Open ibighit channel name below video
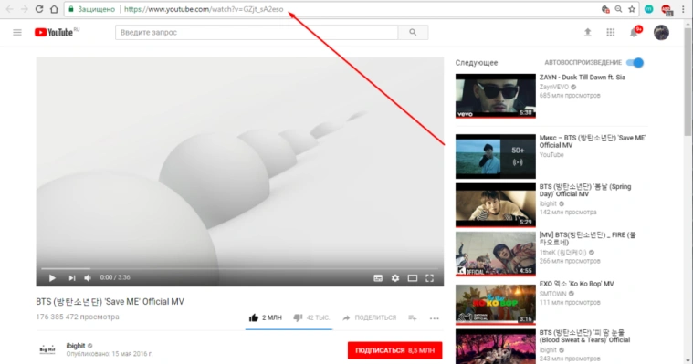 [x=76, y=346]
